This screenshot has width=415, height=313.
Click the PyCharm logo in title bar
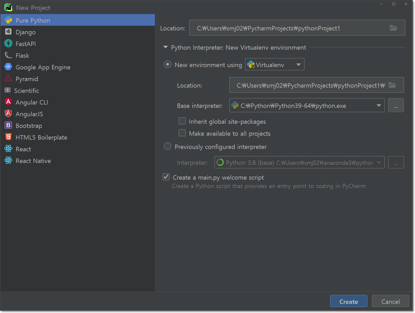8,8
